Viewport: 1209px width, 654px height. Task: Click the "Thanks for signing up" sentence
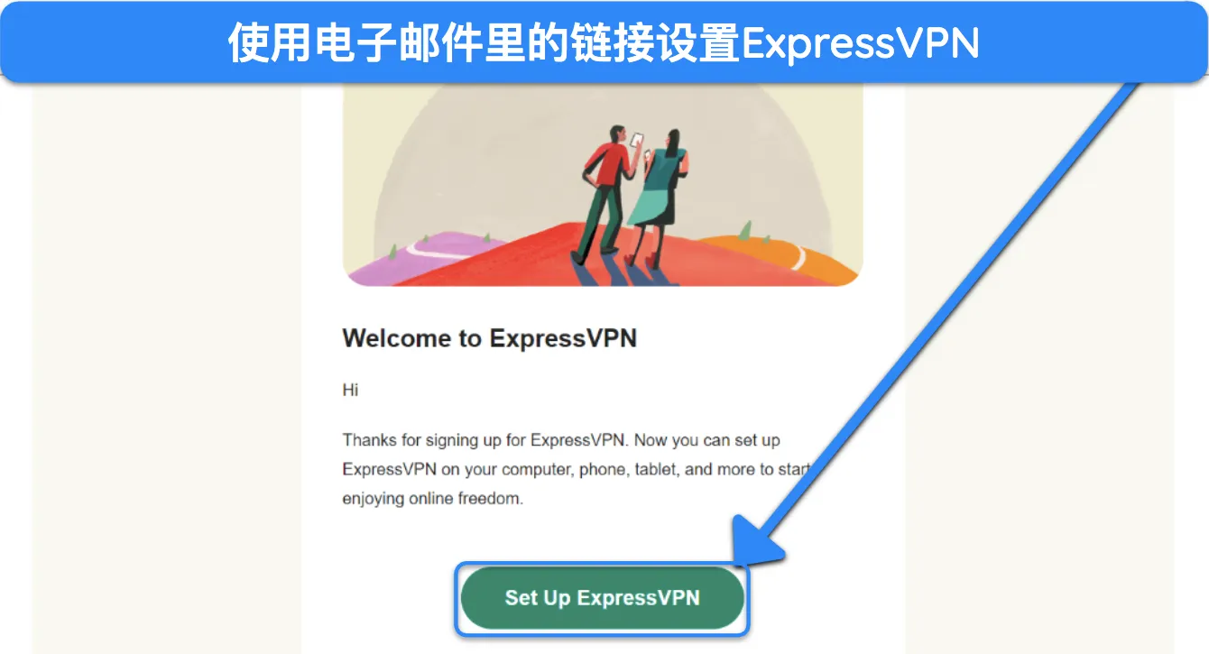[561, 441]
